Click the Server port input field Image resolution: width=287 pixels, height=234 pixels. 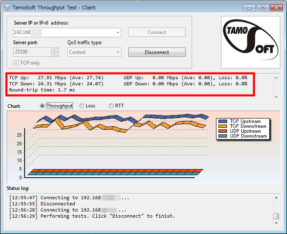click(x=32, y=52)
